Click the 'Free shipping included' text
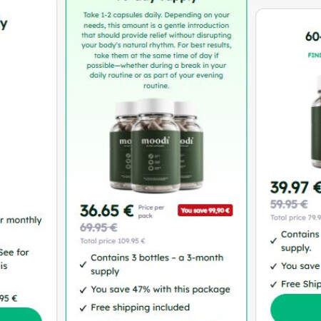This screenshot has width=321, height=321. click(x=141, y=307)
